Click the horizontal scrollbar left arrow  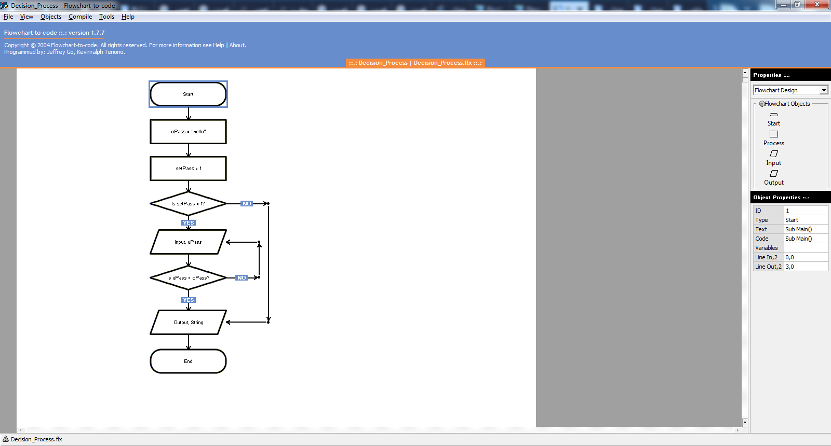tap(21, 430)
